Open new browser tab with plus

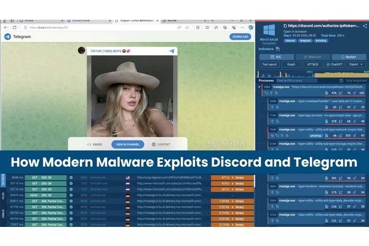point(213,21)
